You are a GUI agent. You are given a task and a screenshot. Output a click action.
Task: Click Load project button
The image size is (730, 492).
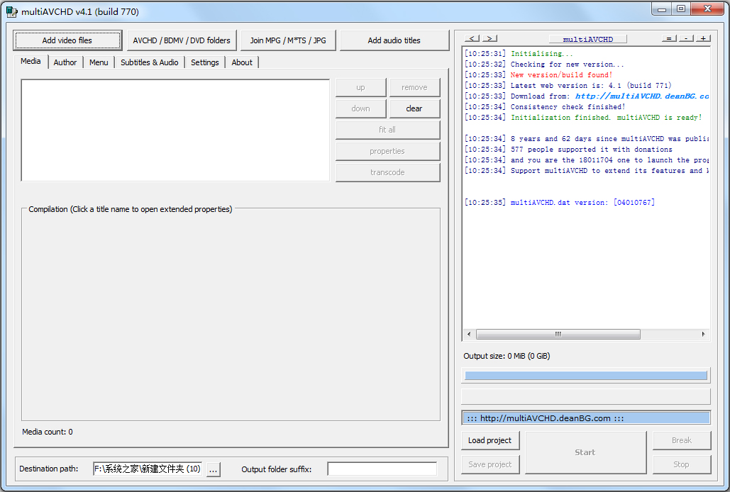(x=490, y=440)
